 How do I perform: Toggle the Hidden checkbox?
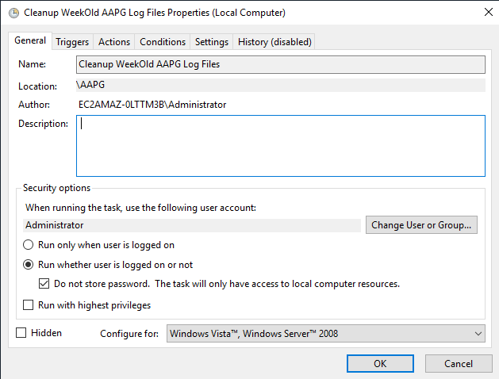point(21,333)
